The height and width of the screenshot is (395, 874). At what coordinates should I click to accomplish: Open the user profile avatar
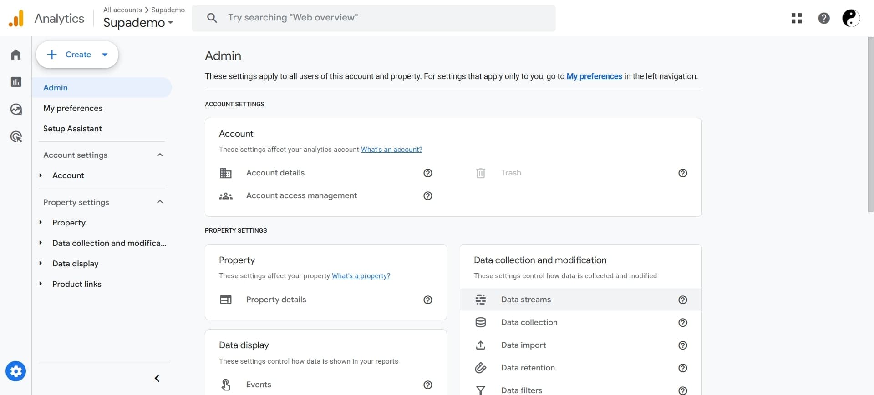850,18
